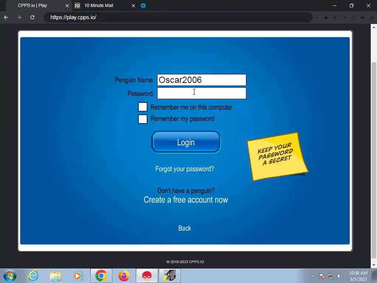Click the Penguin Name field with Oscar2006
Image resolution: width=377 pixels, height=283 pixels.
(x=201, y=80)
